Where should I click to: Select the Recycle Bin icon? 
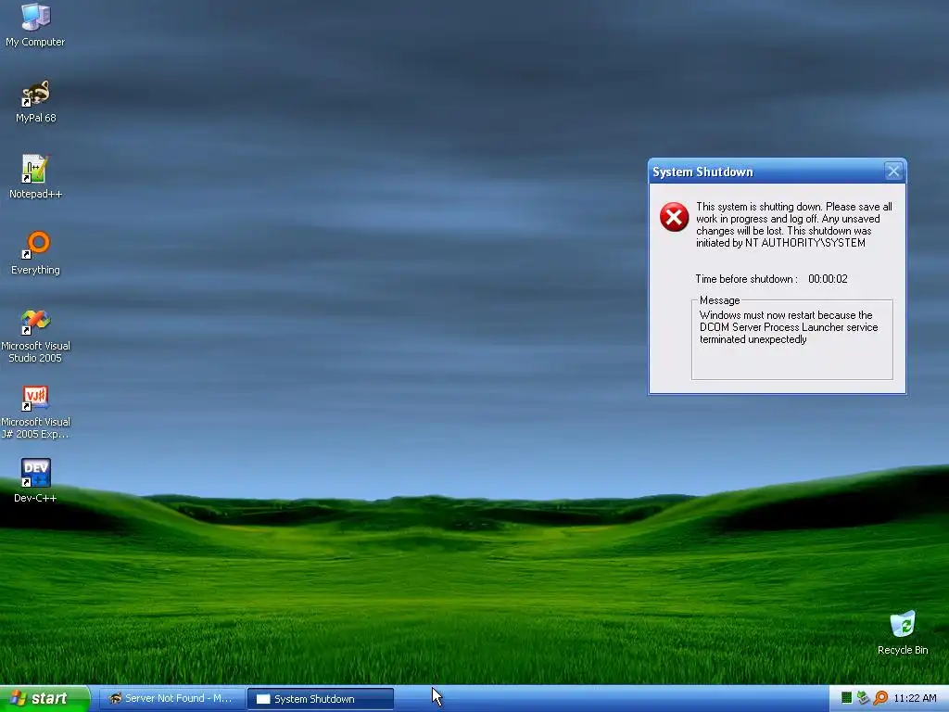coord(903,632)
